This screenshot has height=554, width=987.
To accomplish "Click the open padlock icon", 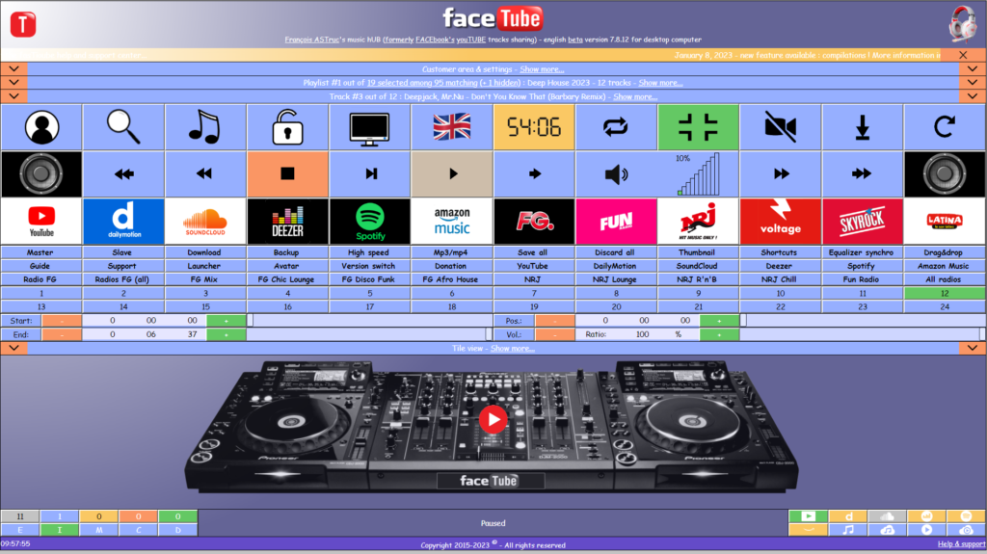I will click(287, 127).
